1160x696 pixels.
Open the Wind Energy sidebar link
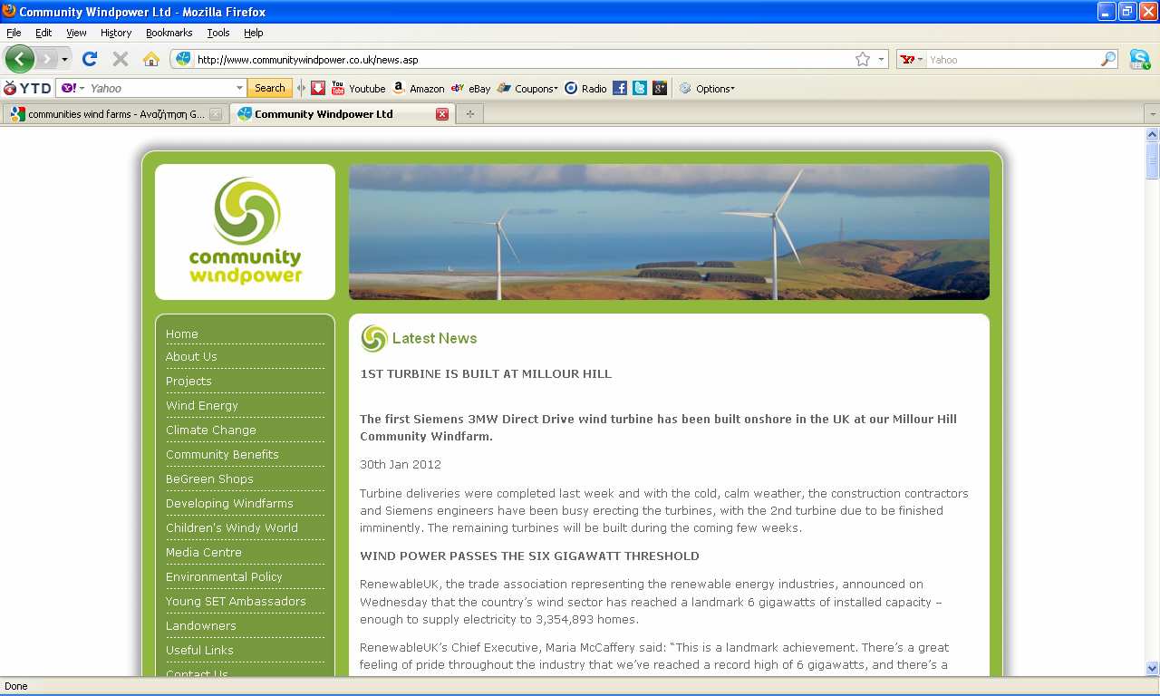tap(201, 406)
